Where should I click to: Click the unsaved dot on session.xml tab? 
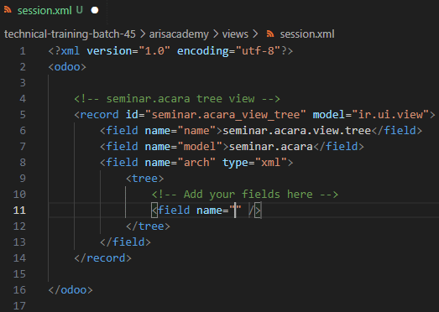(x=95, y=10)
